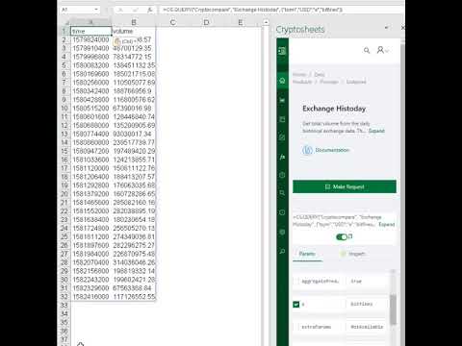Select cell containing 1582416000

coord(90,297)
